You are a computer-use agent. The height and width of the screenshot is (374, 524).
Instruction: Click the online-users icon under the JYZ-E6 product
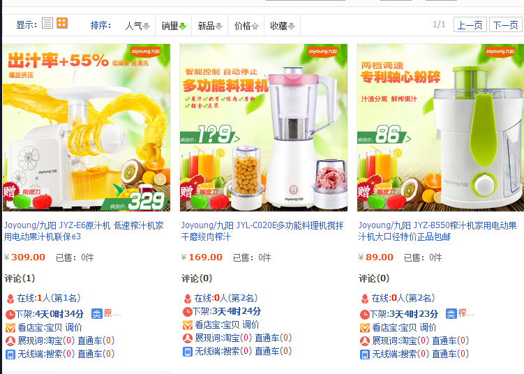[10, 298]
